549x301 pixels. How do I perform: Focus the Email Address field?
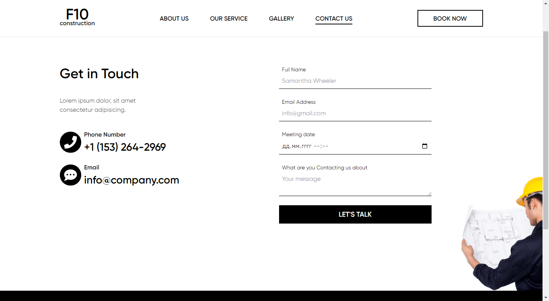pos(355,113)
